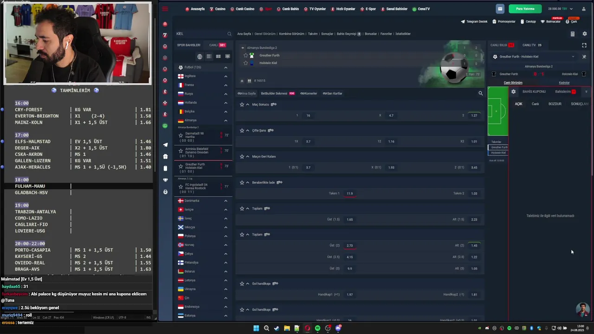Star the Maç Sonucu market
This screenshot has height=334, width=594.
point(242,104)
